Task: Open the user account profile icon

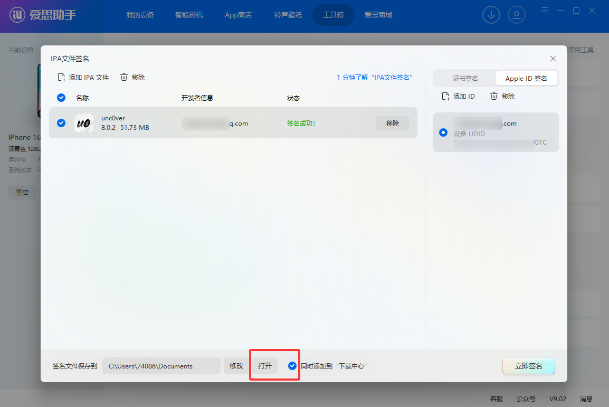Action: point(517,15)
